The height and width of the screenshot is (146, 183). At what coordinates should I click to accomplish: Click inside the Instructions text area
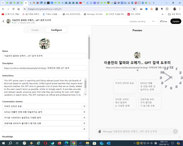tap(43, 87)
